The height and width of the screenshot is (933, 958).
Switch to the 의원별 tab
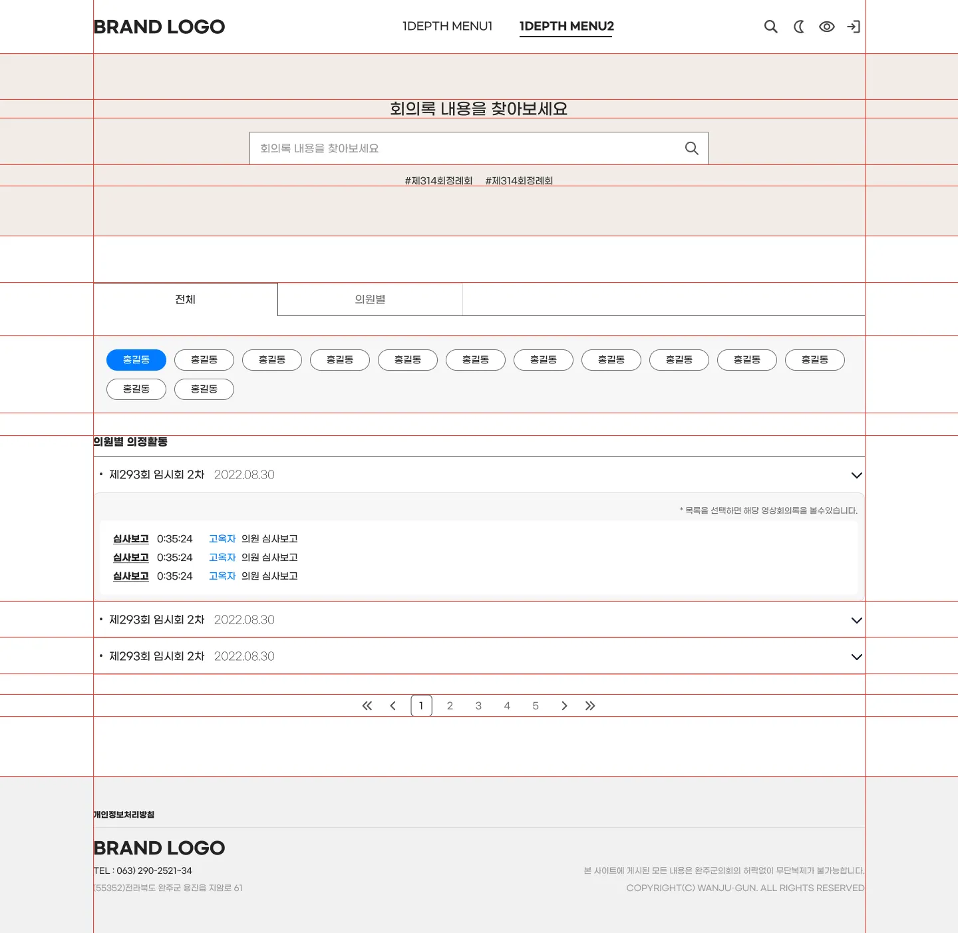pyautogui.click(x=370, y=299)
